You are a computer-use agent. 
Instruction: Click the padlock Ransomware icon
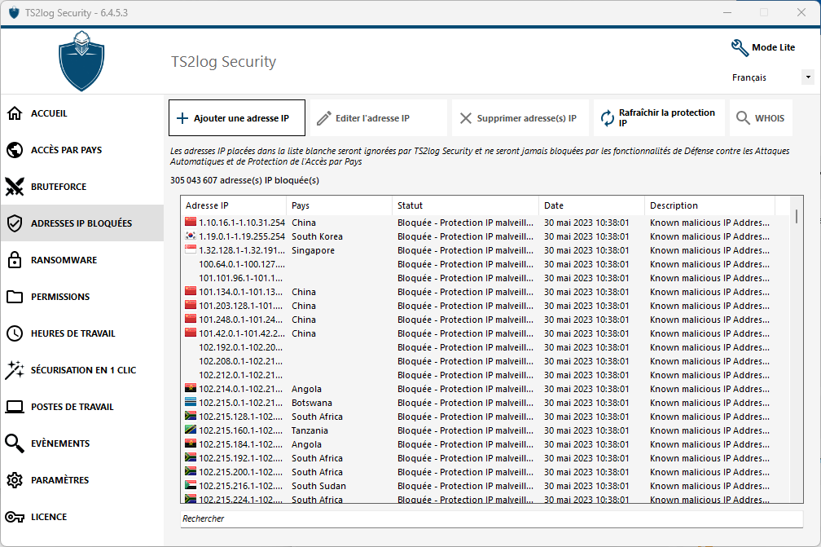[15, 259]
